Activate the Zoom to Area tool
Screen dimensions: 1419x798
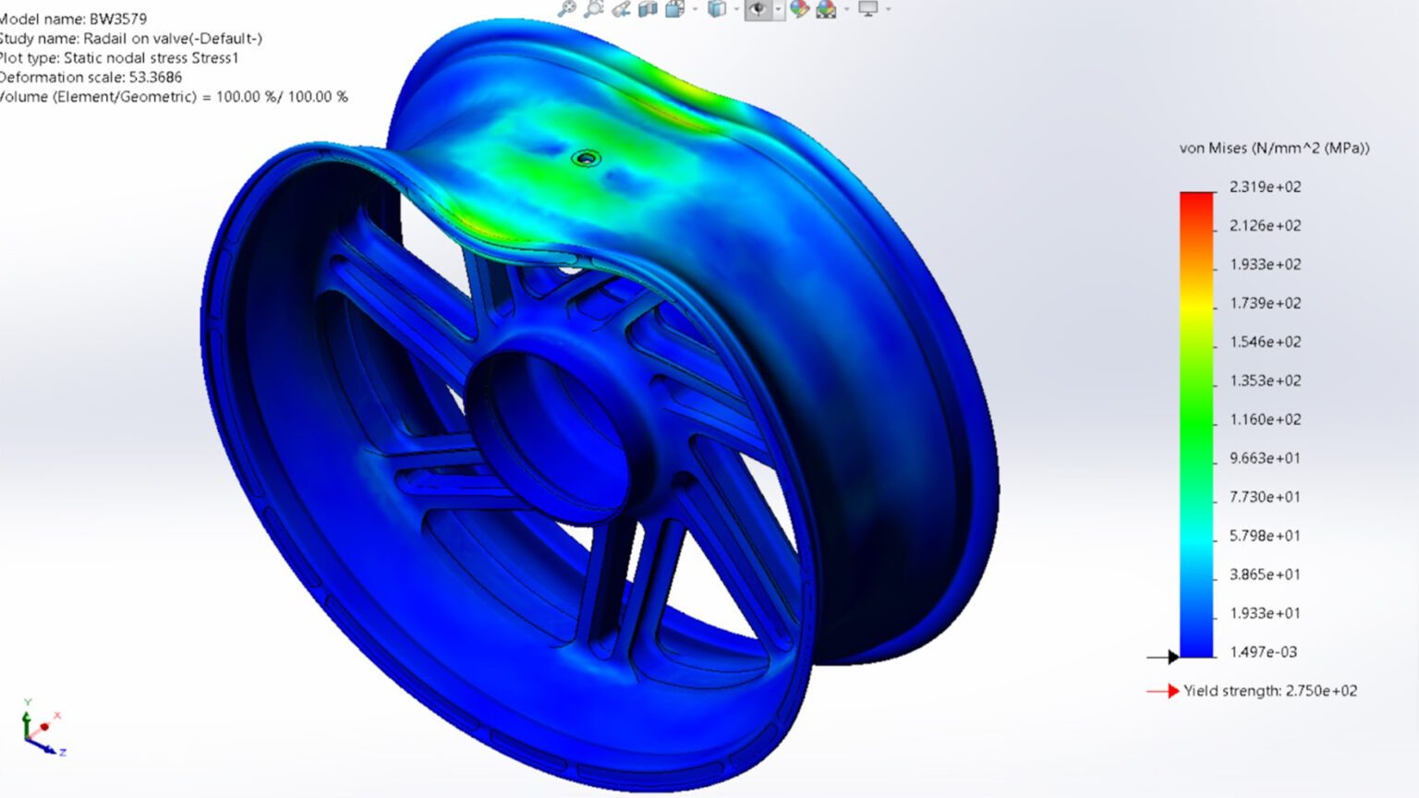pyautogui.click(x=593, y=10)
